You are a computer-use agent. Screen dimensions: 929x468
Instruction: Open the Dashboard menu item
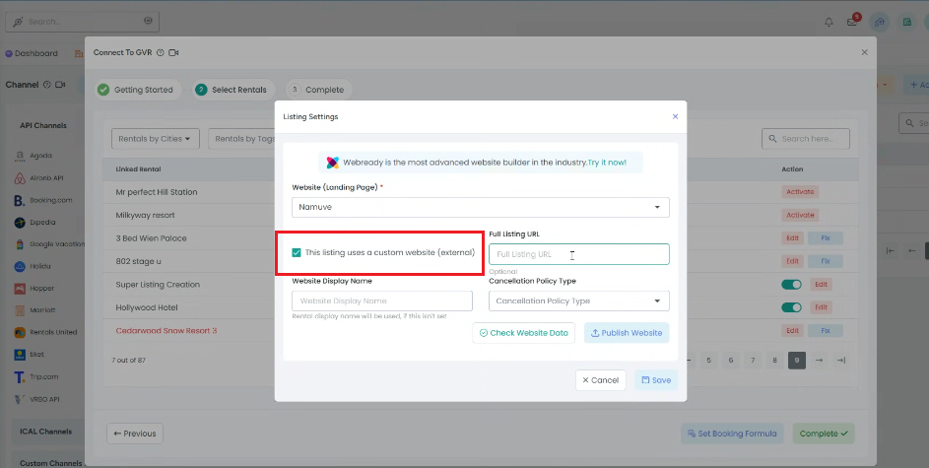32,53
